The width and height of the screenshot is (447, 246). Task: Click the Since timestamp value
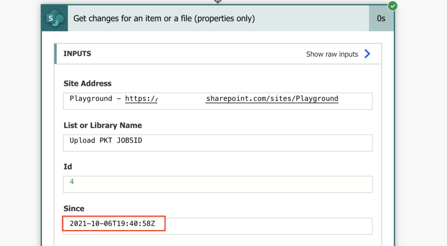pos(112,223)
